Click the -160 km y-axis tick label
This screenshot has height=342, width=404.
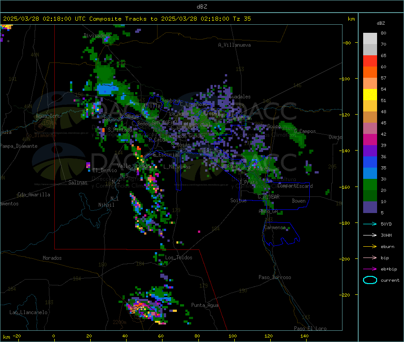click(x=344, y=187)
